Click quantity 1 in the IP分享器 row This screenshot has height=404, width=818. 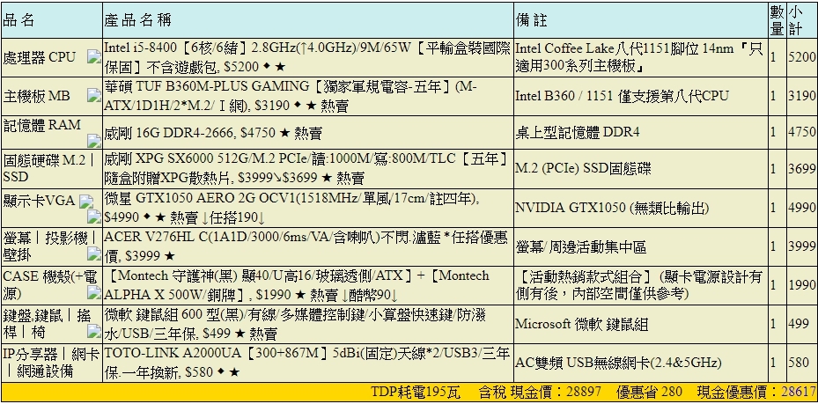point(773,363)
